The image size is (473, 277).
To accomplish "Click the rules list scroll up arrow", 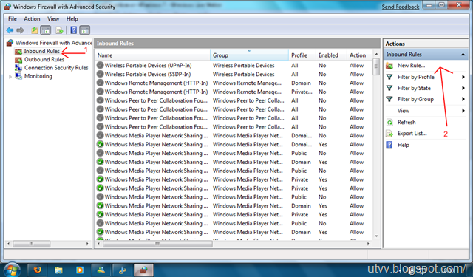I will 376,54.
